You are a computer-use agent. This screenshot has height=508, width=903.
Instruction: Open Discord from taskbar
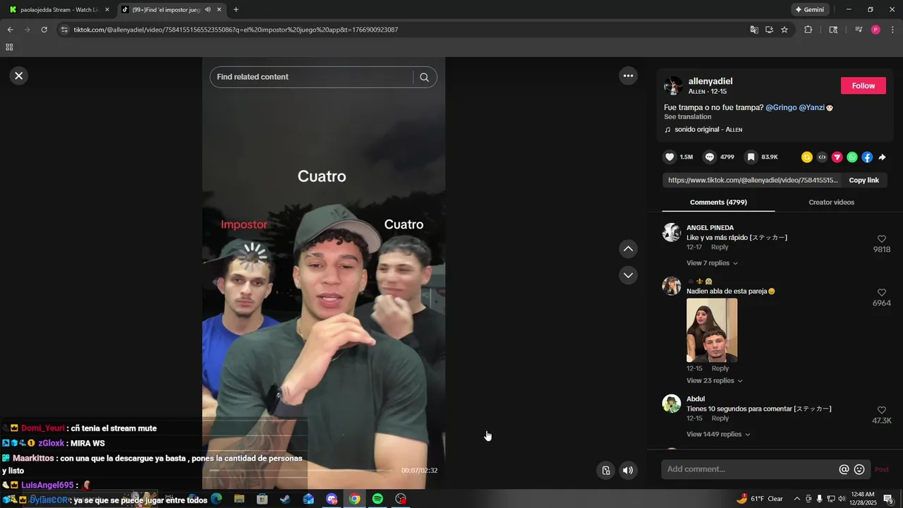[332, 499]
